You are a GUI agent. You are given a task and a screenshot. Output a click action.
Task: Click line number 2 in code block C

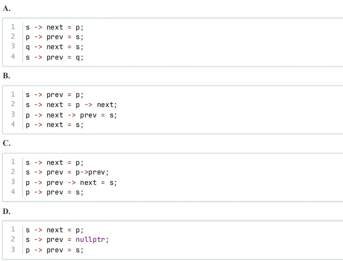pos(13,171)
